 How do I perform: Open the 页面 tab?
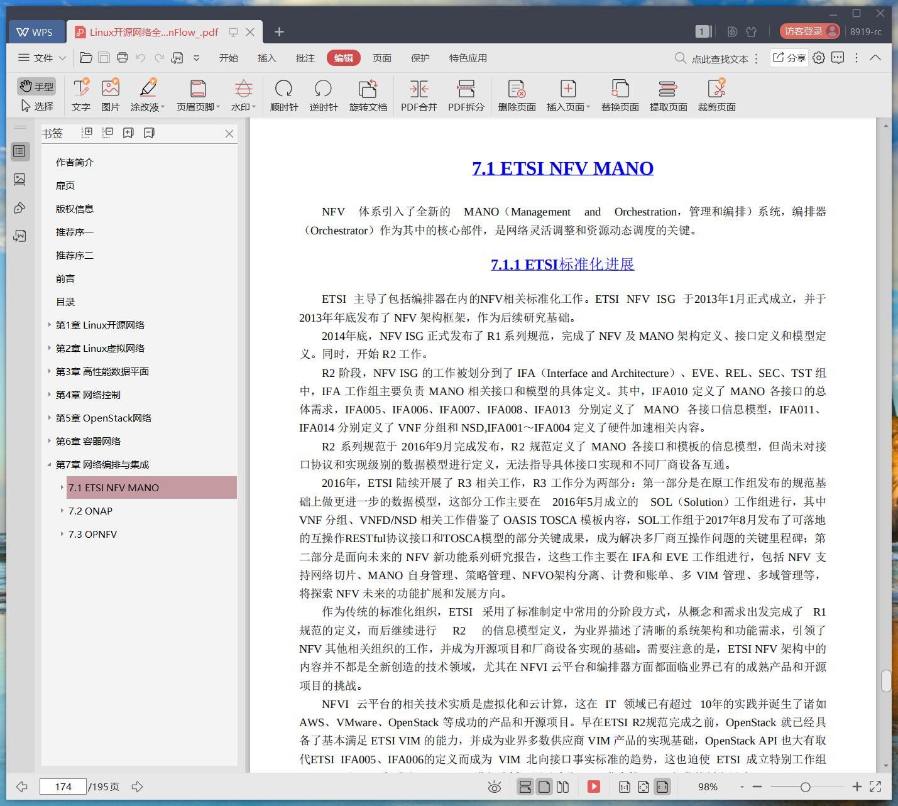point(381,58)
